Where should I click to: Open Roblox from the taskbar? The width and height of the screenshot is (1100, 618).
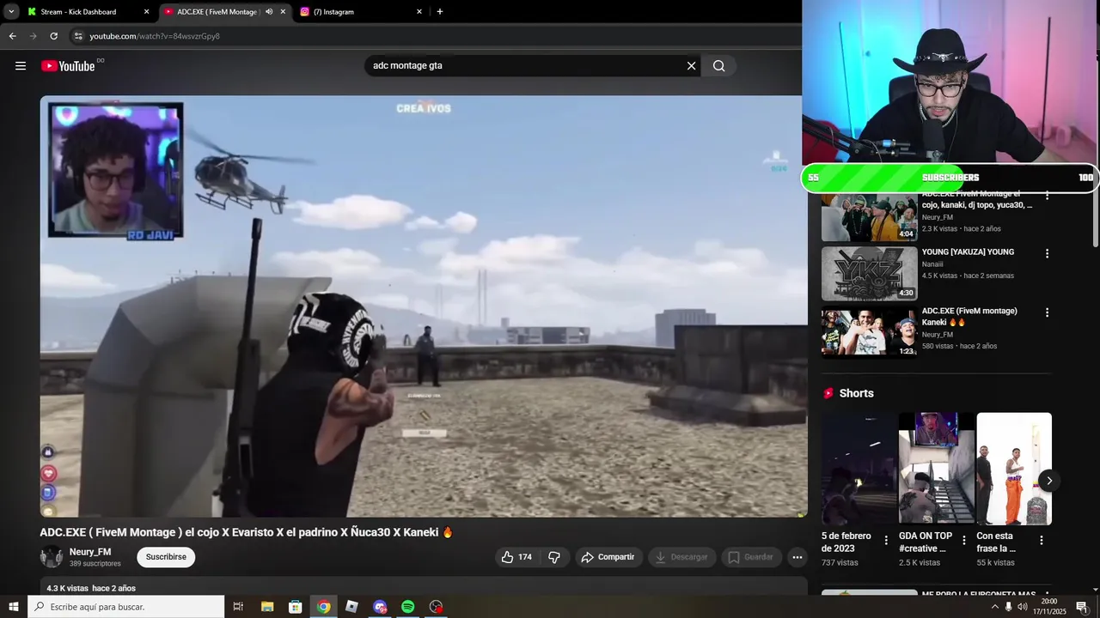(x=351, y=607)
